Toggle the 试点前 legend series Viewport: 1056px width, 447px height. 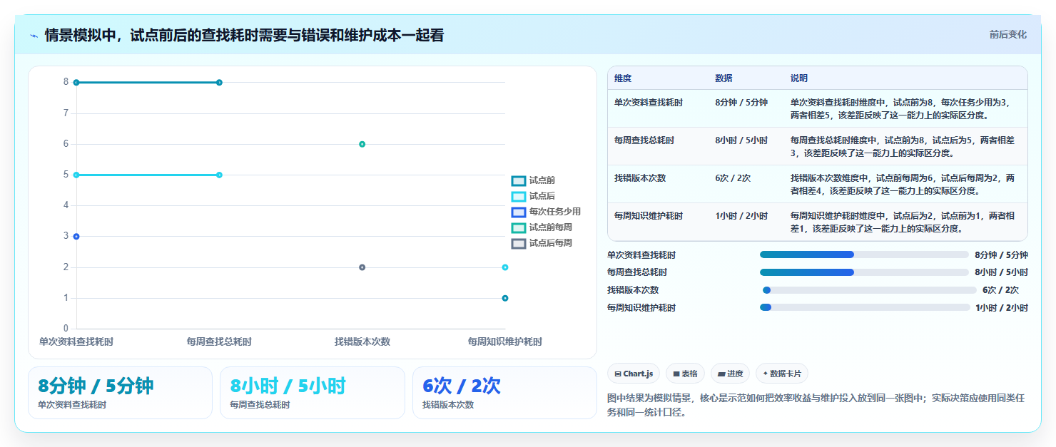pos(533,181)
